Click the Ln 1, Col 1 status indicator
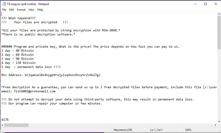Viewport: 221px width, 133px height. point(156,130)
